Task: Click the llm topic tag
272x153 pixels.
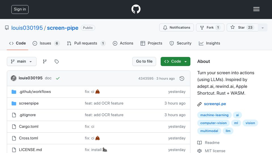Action: (228, 131)
